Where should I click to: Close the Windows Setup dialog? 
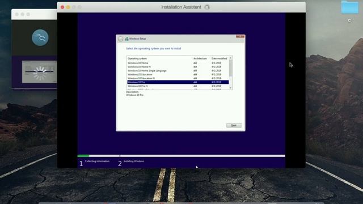click(240, 36)
